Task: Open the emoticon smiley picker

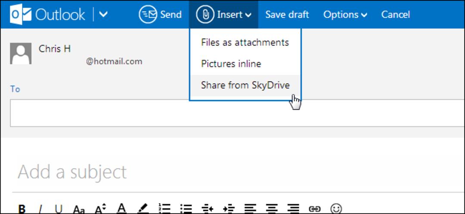Action: click(x=336, y=208)
